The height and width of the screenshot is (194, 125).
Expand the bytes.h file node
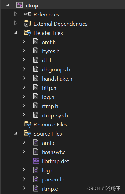click(x=24, y=51)
